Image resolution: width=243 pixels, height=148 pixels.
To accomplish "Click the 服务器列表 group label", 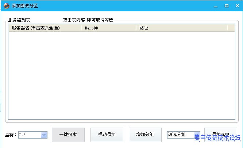I will pos(19,20).
